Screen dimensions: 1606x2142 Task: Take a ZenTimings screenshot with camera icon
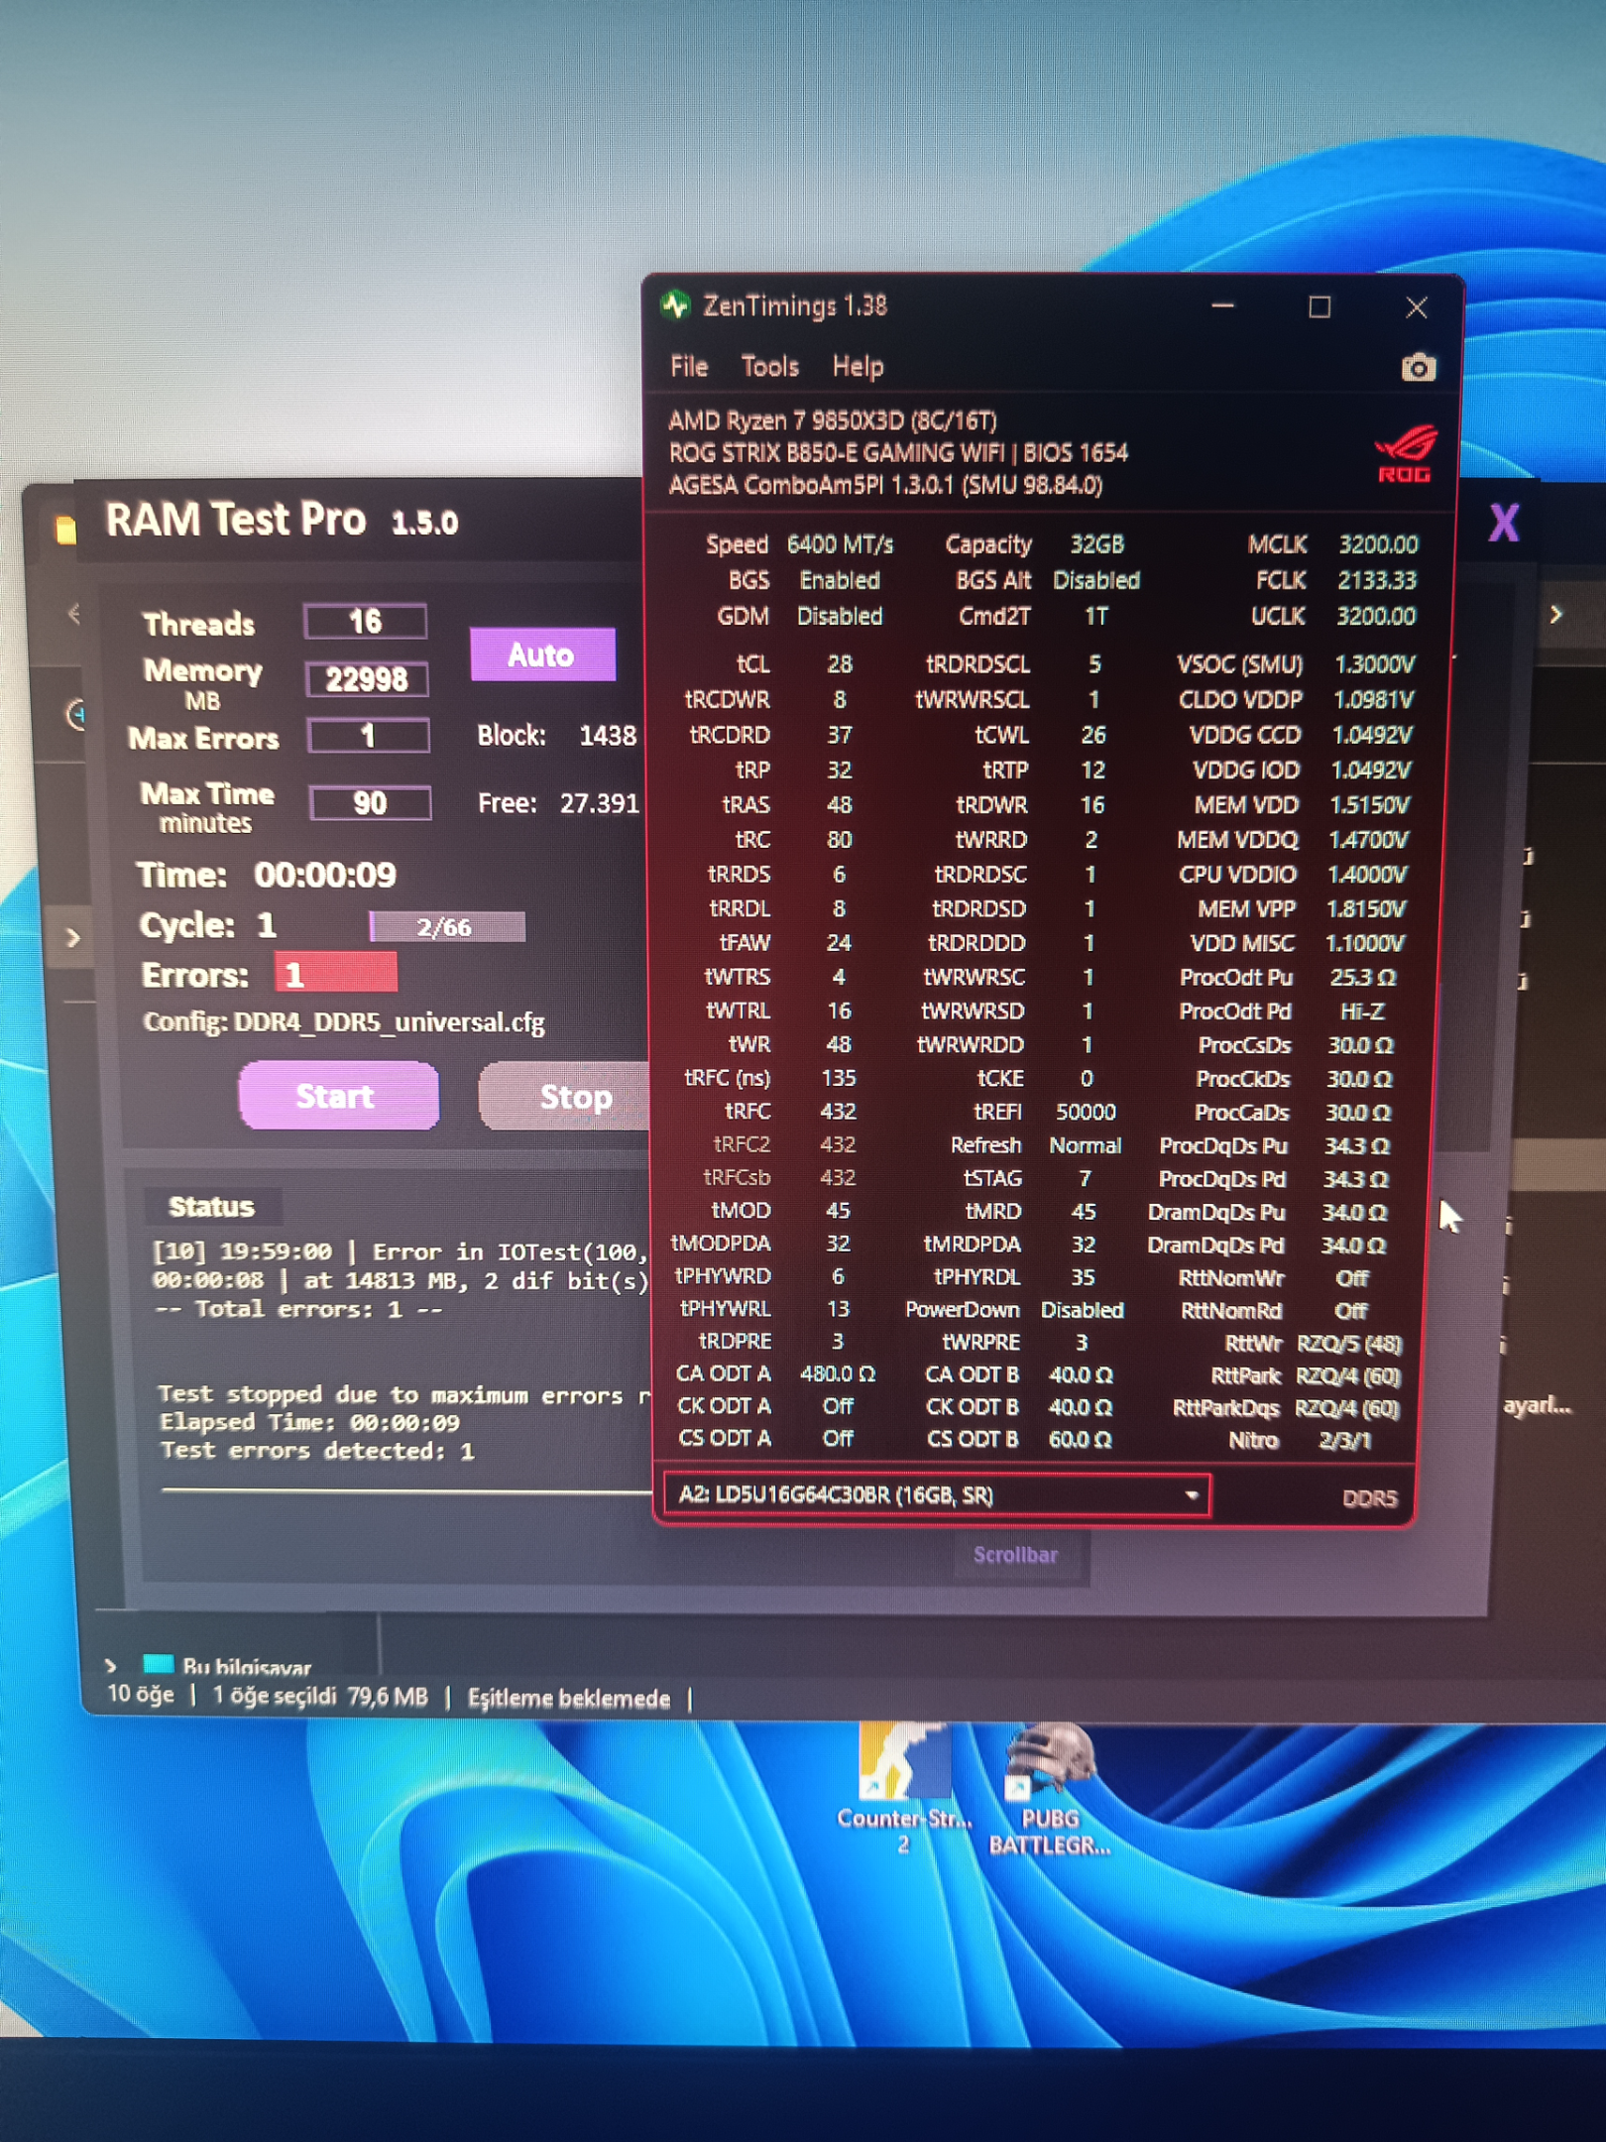(1418, 368)
